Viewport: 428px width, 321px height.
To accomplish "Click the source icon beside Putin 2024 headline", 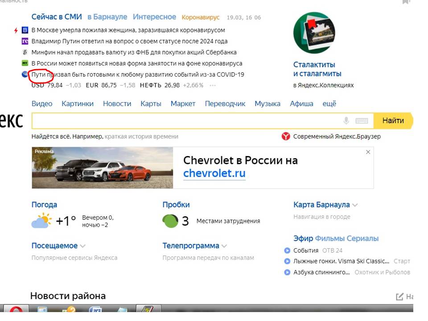I will (25, 41).
